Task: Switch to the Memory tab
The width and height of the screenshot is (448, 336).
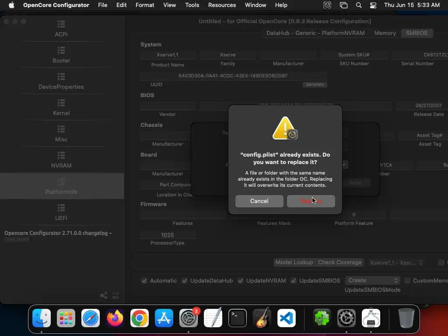Action: click(385, 33)
